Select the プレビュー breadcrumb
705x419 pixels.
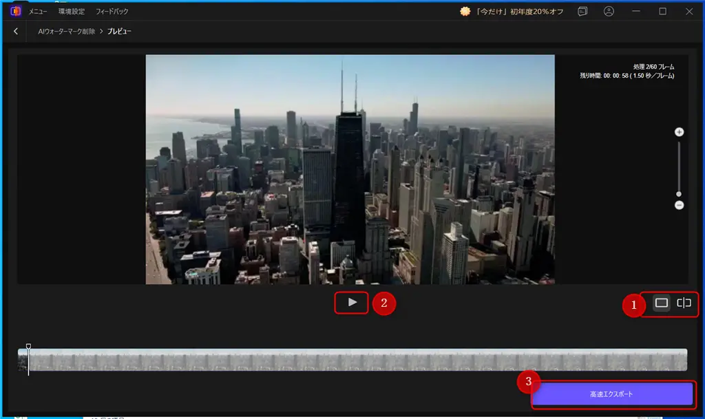click(119, 32)
